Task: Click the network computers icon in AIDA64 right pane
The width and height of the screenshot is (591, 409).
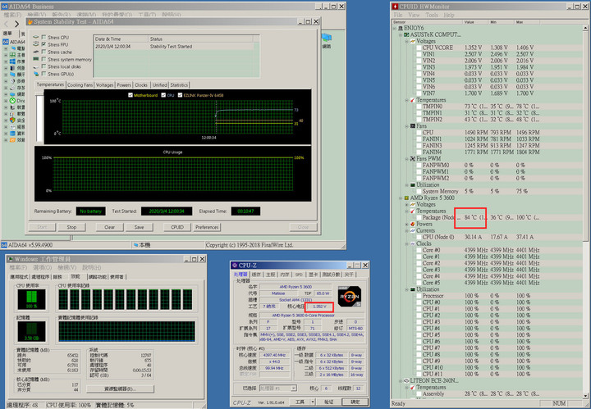Action: (x=327, y=38)
